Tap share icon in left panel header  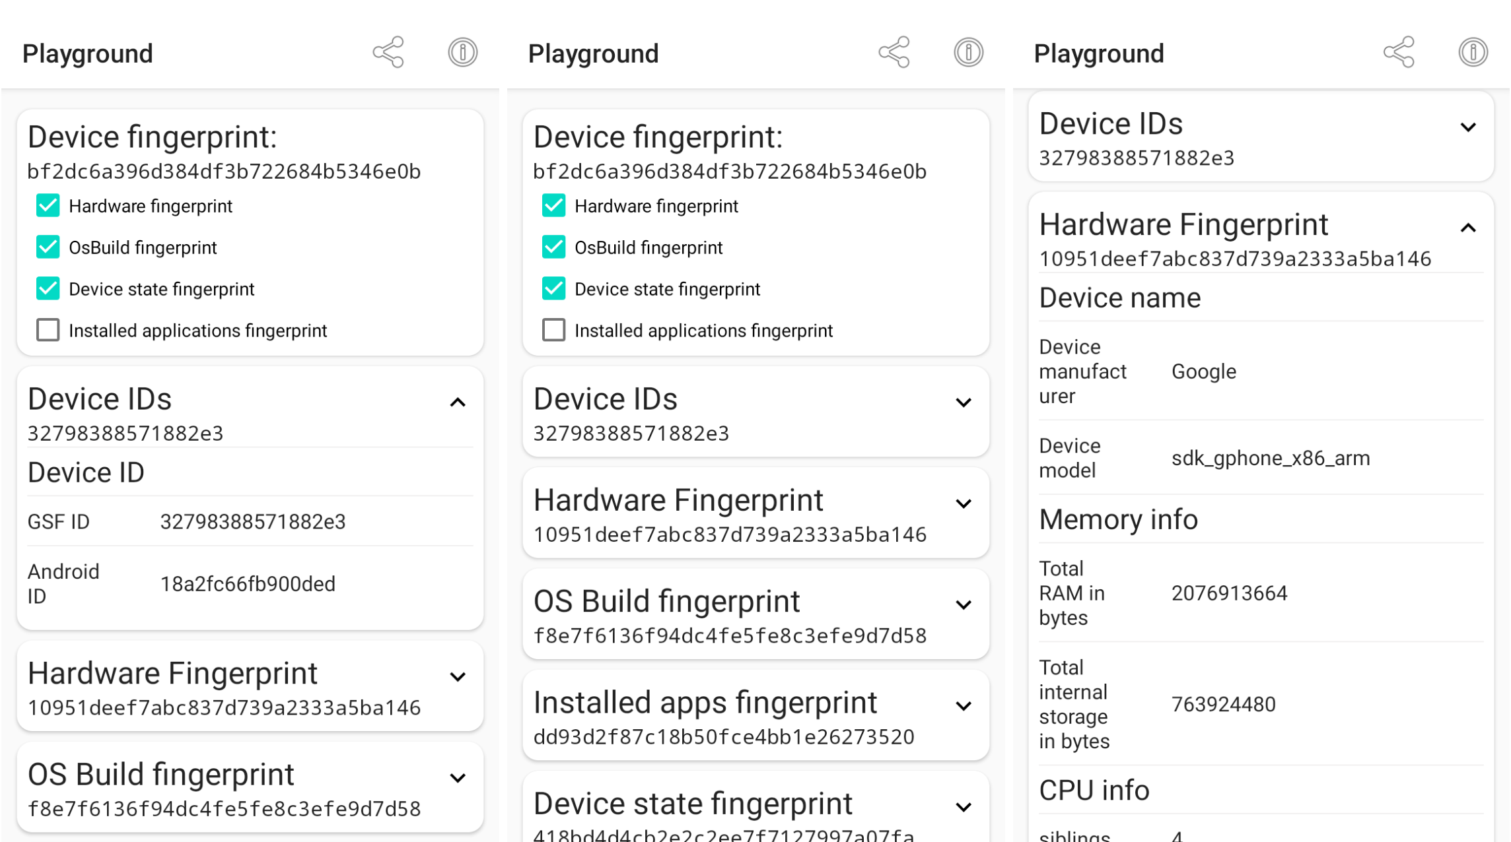(x=388, y=52)
